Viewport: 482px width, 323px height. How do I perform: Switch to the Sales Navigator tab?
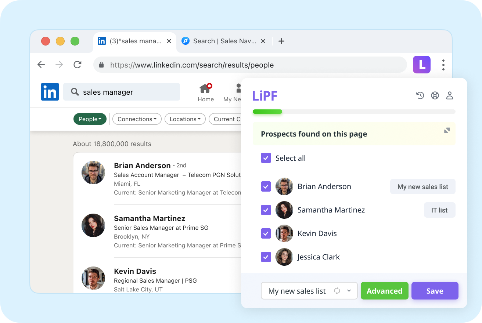pyautogui.click(x=220, y=41)
